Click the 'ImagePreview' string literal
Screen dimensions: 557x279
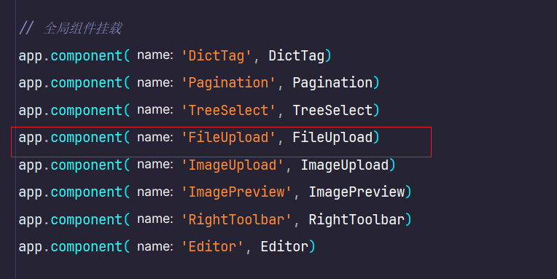pyautogui.click(x=237, y=192)
